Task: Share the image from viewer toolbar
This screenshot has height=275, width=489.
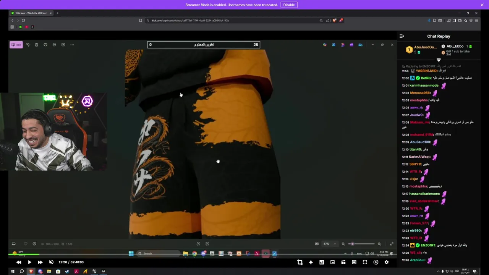Action: coord(54,45)
